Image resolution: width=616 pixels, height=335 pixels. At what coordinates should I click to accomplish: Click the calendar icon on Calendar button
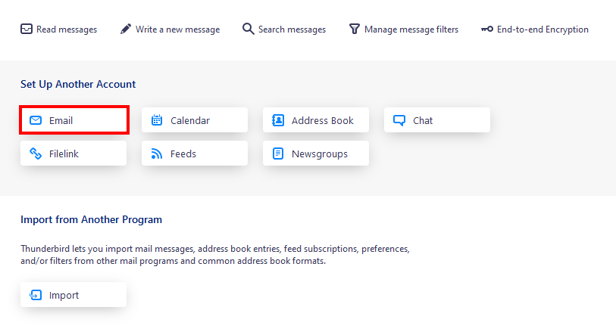(x=157, y=120)
